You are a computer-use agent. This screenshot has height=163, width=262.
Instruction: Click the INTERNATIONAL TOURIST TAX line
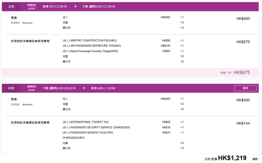86,122
